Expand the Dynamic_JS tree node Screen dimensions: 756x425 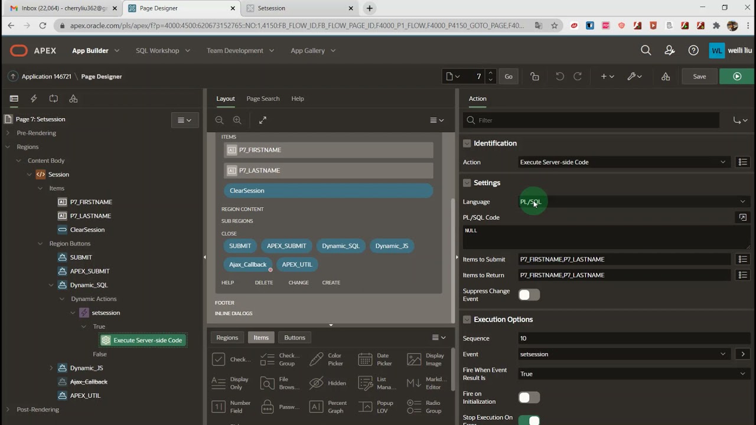point(51,368)
